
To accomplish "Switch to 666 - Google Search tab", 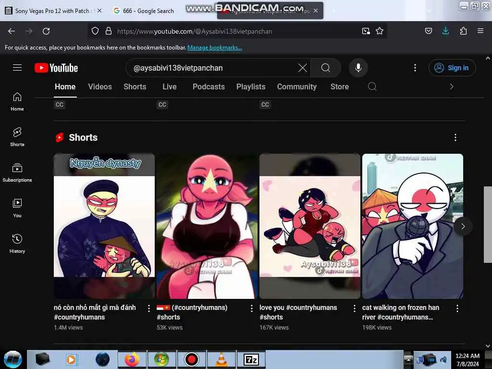I will click(148, 11).
